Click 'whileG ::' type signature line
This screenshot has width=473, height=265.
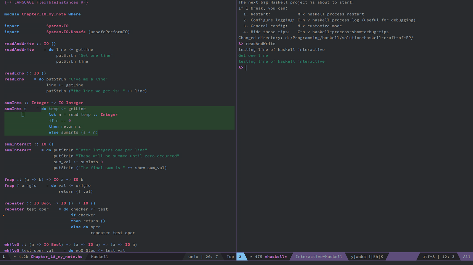pyautogui.click(x=71, y=244)
